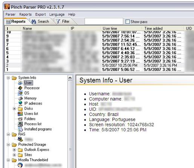The width and height of the screenshot is (194, 168).
Task: Click the Processor chip icon in tree
Action: click(20, 88)
